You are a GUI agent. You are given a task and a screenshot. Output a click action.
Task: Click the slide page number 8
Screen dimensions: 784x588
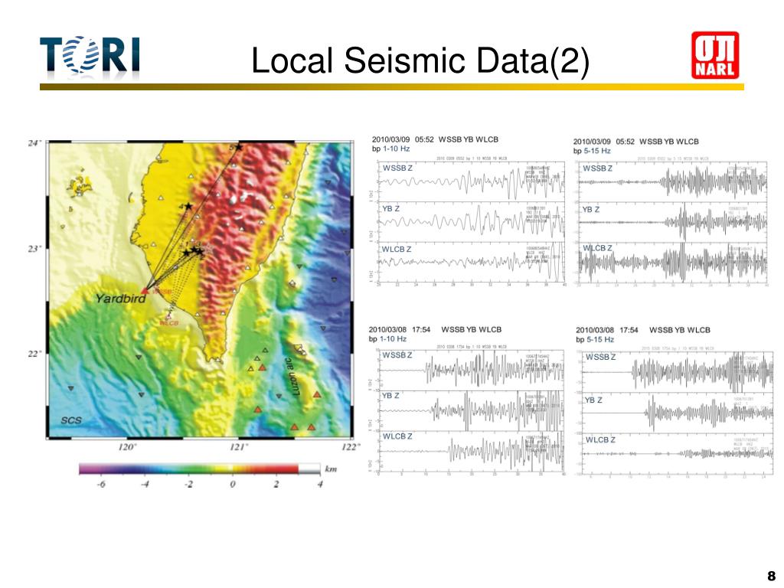[x=772, y=576]
